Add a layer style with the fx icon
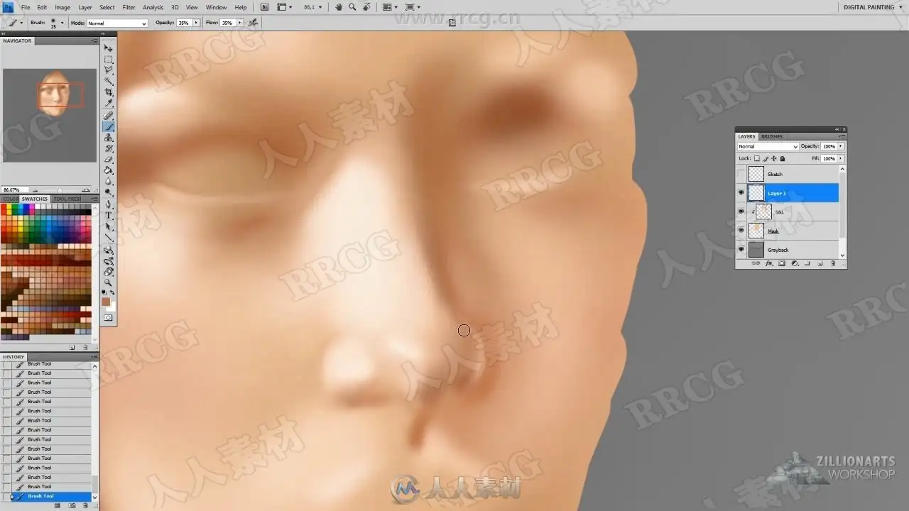This screenshot has width=909, height=511. click(x=769, y=263)
